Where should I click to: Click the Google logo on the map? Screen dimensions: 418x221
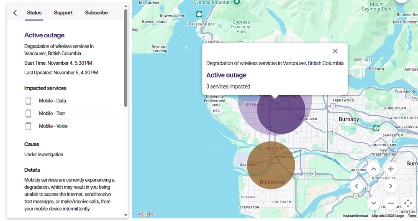click(145, 213)
